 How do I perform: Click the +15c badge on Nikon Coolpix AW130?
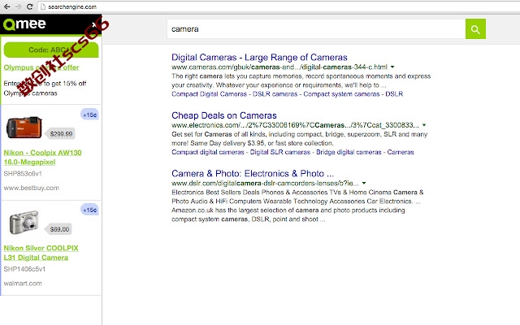89,115
